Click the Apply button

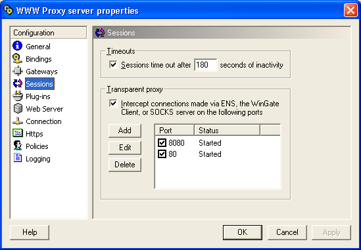tap(331, 232)
